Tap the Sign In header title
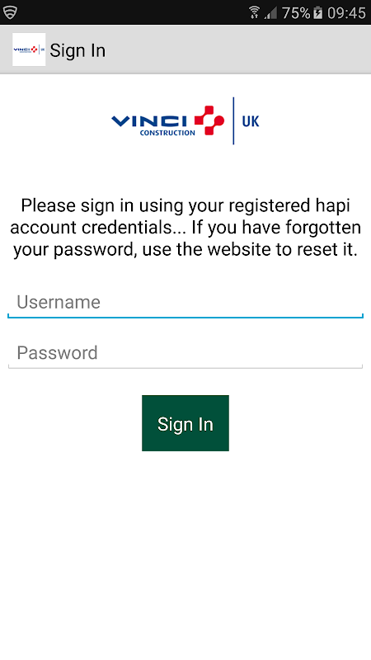 coord(77,50)
